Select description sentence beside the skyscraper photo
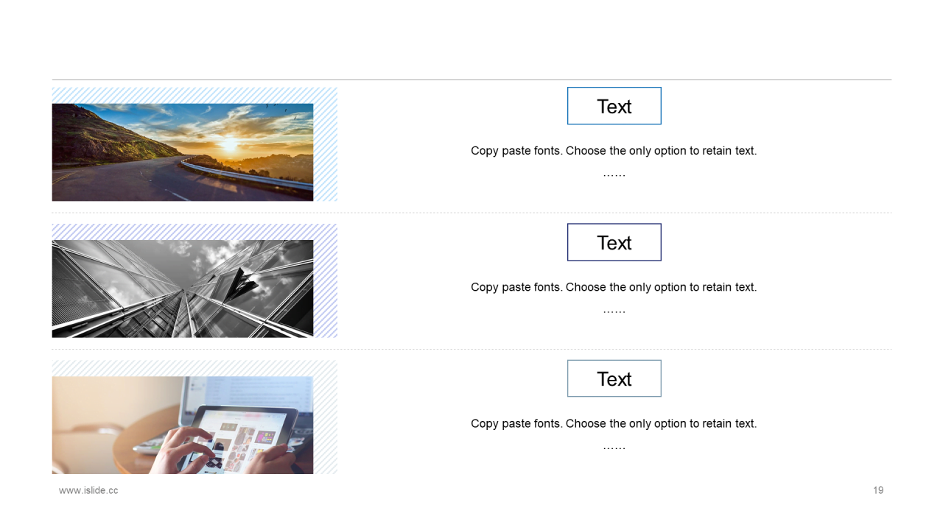The image size is (943, 530). [x=614, y=287]
